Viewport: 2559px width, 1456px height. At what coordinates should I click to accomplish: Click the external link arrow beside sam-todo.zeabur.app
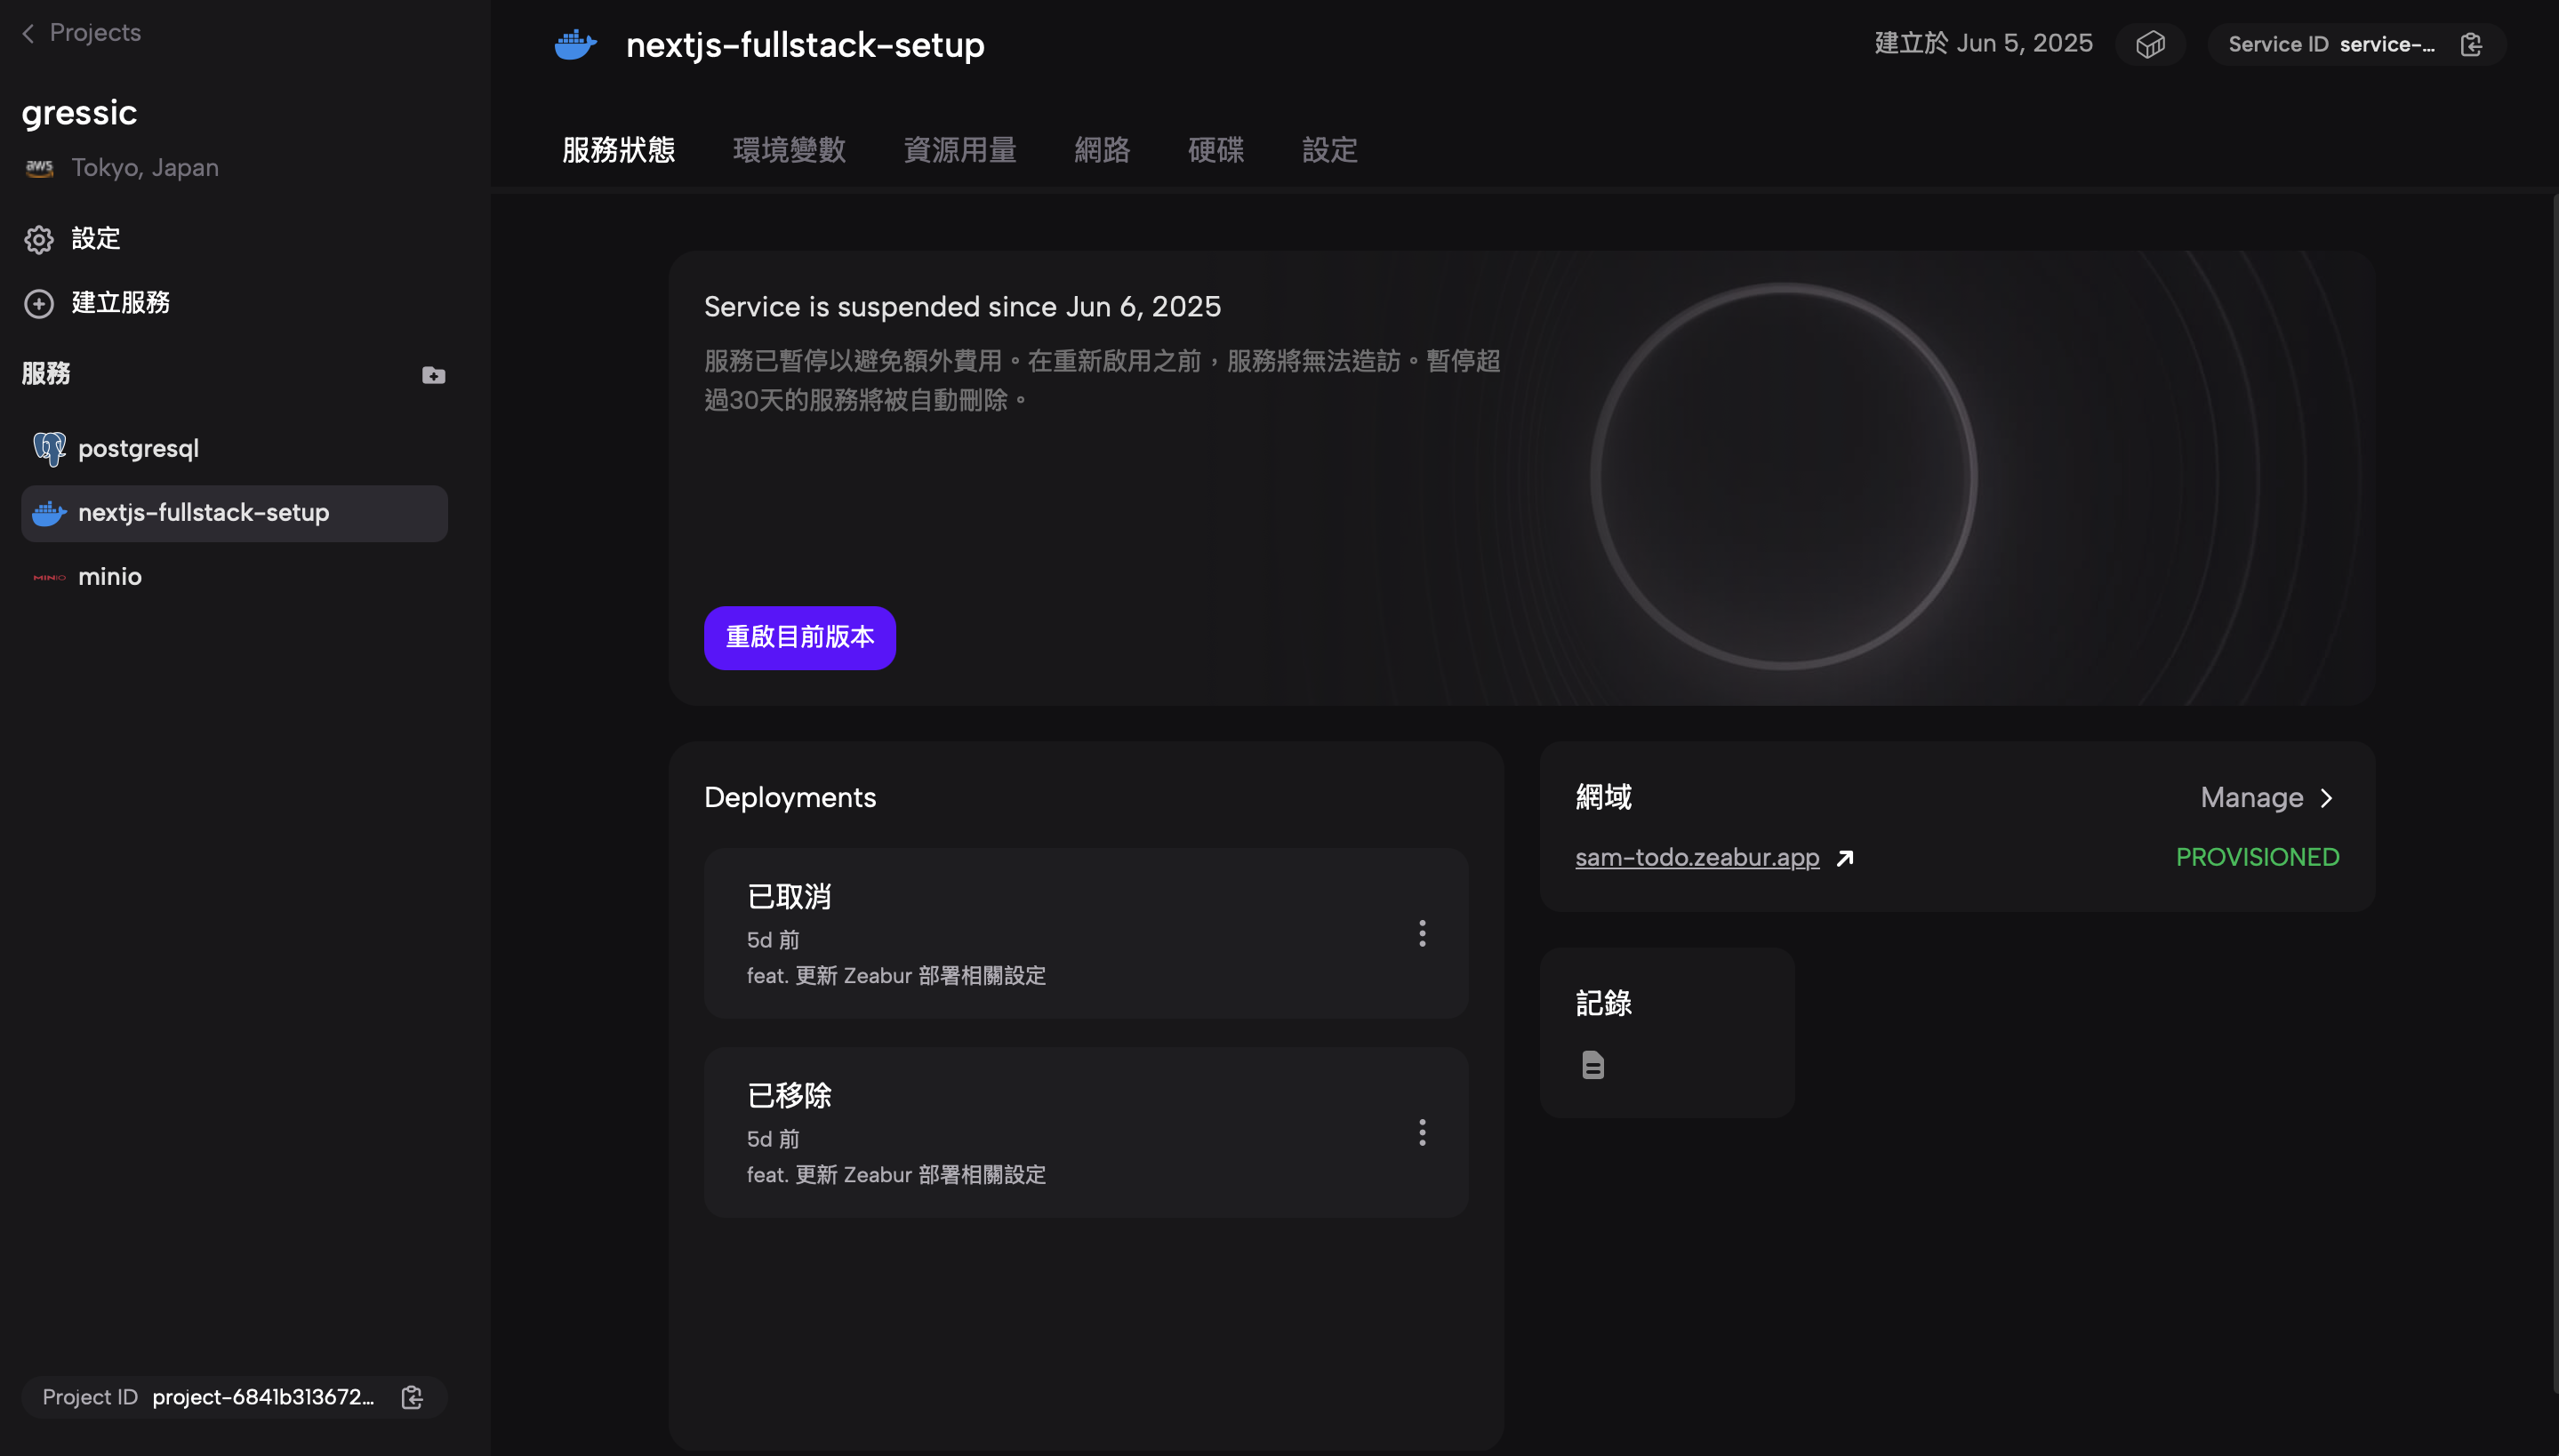pyautogui.click(x=1845, y=858)
